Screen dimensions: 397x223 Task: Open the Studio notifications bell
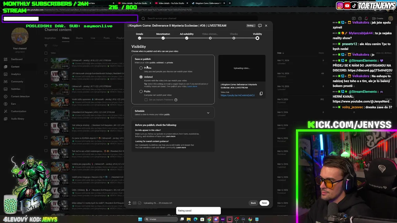click(366, 18)
